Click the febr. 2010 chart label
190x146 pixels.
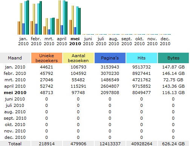pos(36,41)
